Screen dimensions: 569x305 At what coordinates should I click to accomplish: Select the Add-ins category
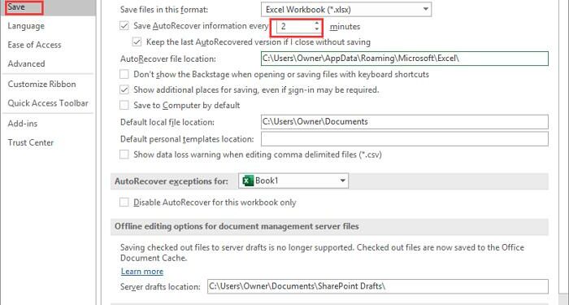[x=23, y=124]
